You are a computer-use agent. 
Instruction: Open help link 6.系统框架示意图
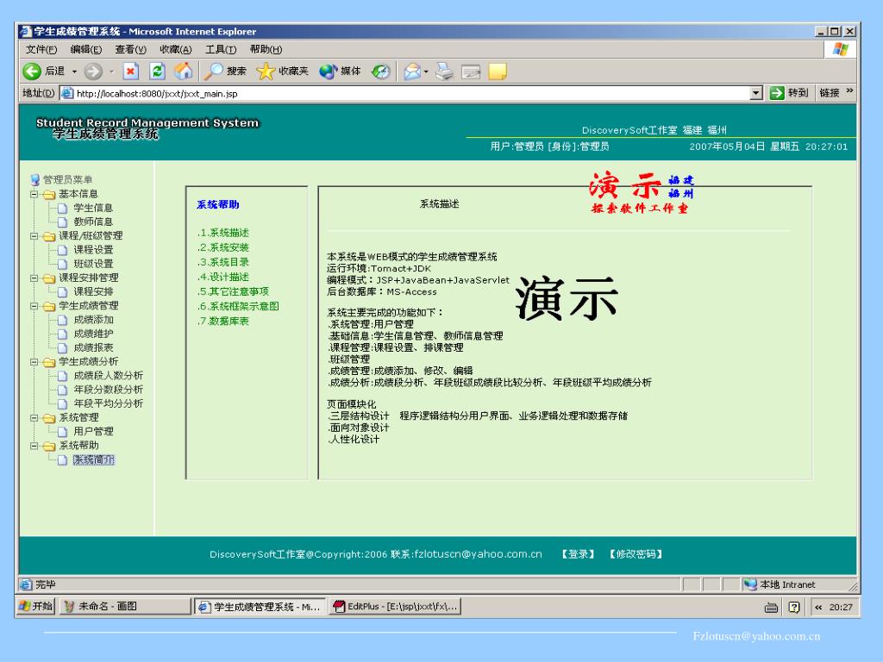(x=238, y=306)
